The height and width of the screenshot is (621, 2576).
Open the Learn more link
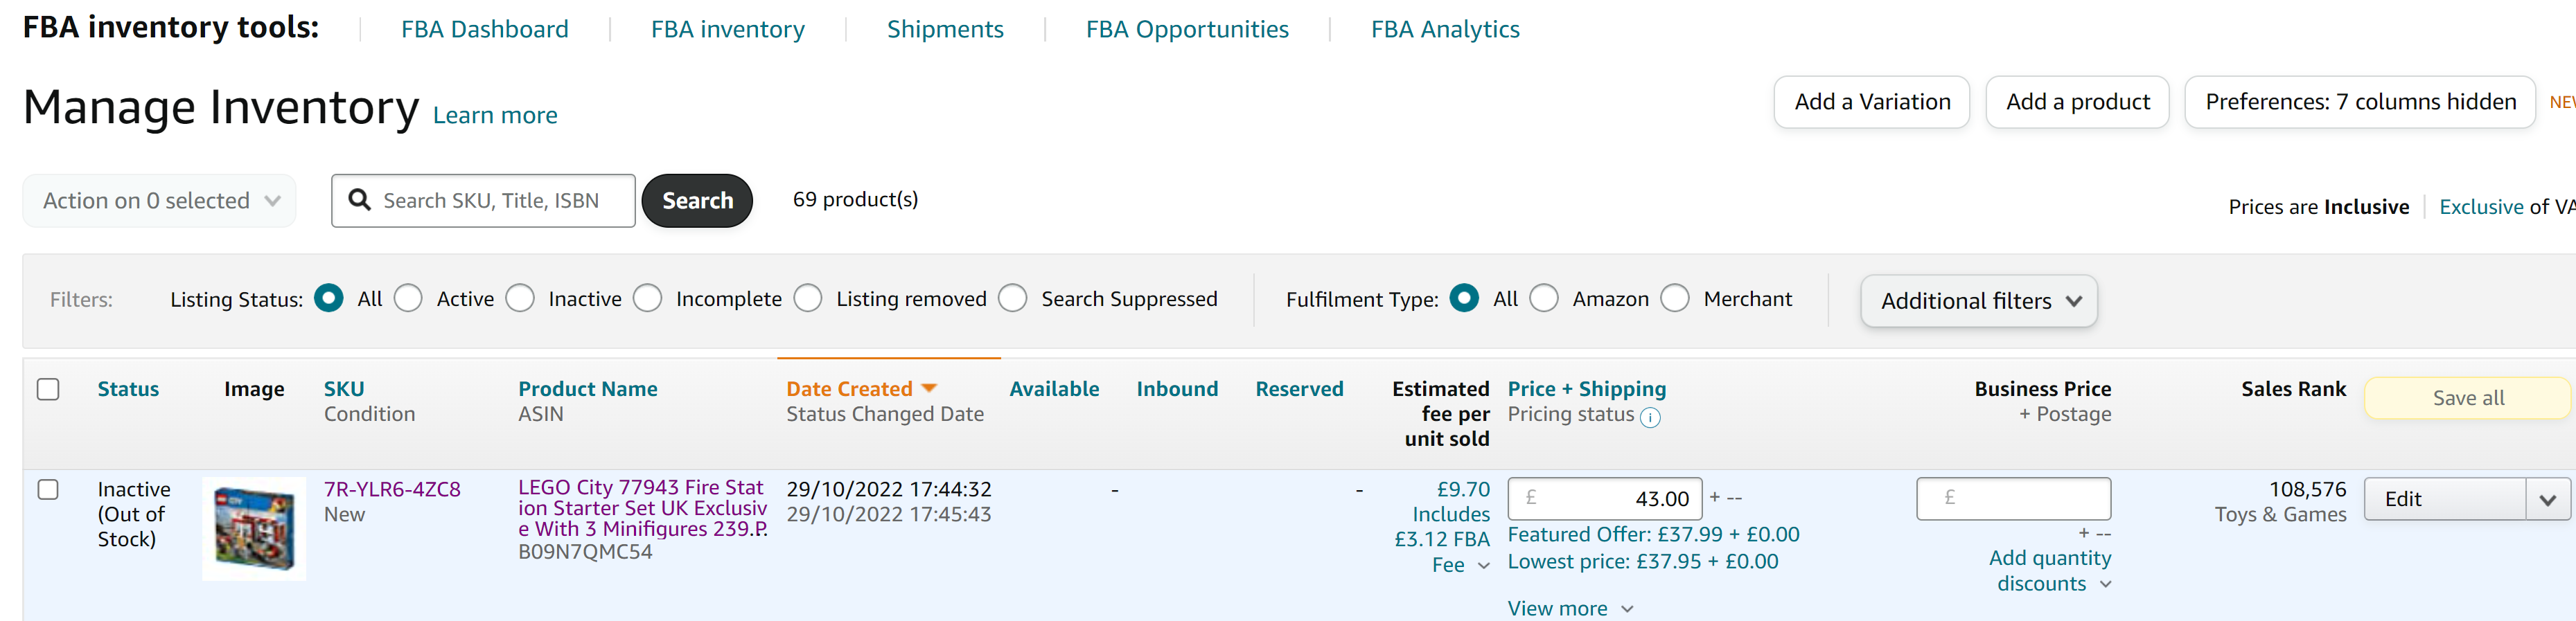(x=495, y=115)
